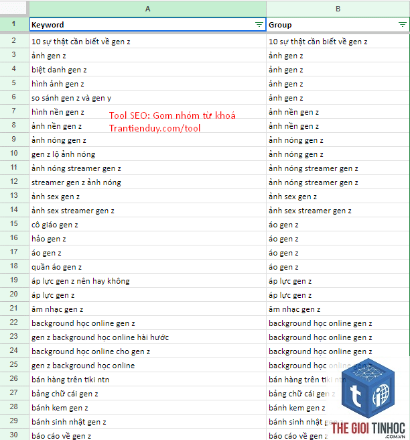
Task: Click cell 'background học online cho gen z'
Action: pyautogui.click(x=147, y=351)
